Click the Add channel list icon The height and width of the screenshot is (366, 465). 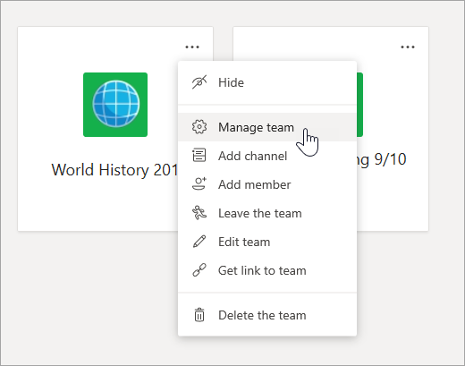coord(199,156)
